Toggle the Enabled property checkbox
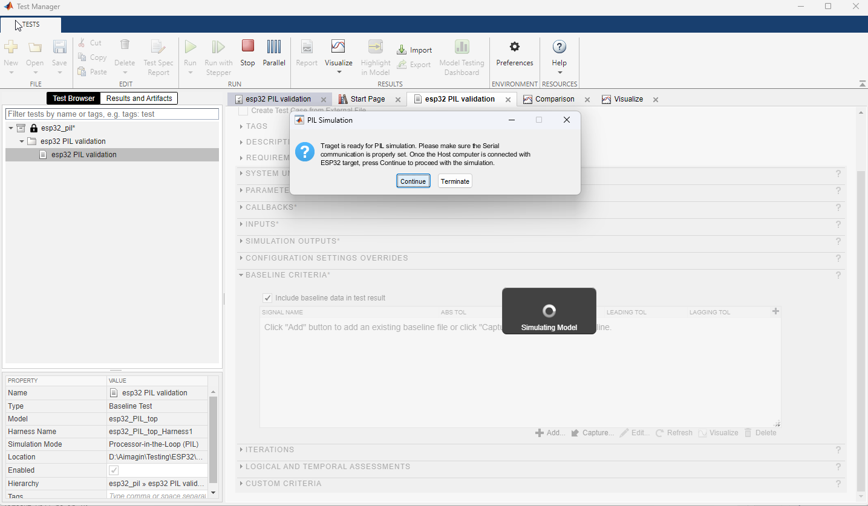Screen dimensions: 868x506 tap(114, 470)
